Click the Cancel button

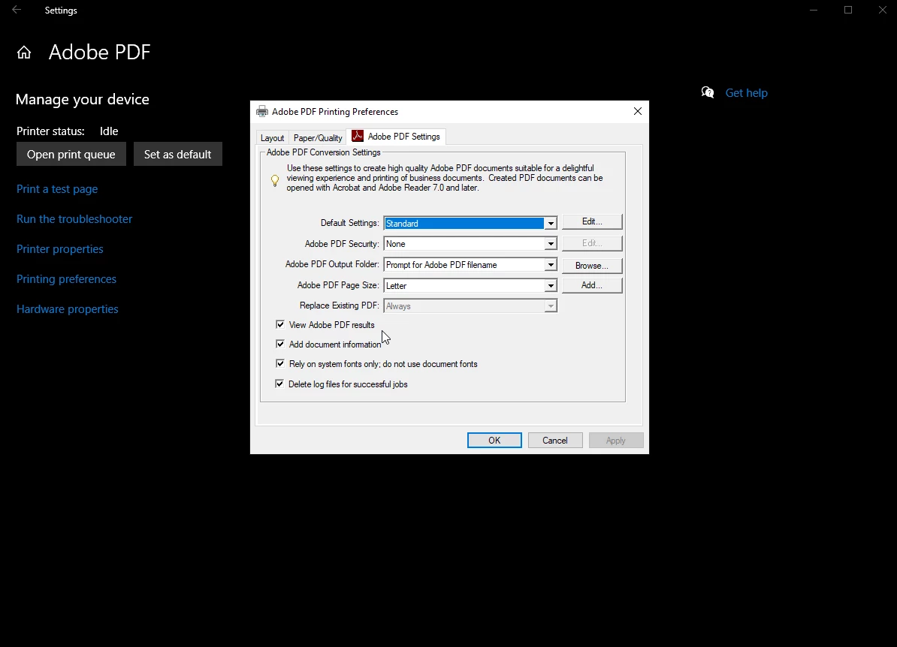[555, 440]
